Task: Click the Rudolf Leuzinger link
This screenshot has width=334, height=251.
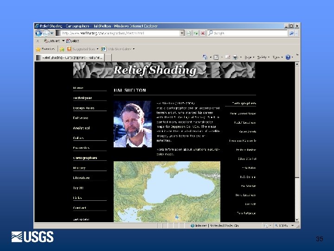Action: pos(245,123)
